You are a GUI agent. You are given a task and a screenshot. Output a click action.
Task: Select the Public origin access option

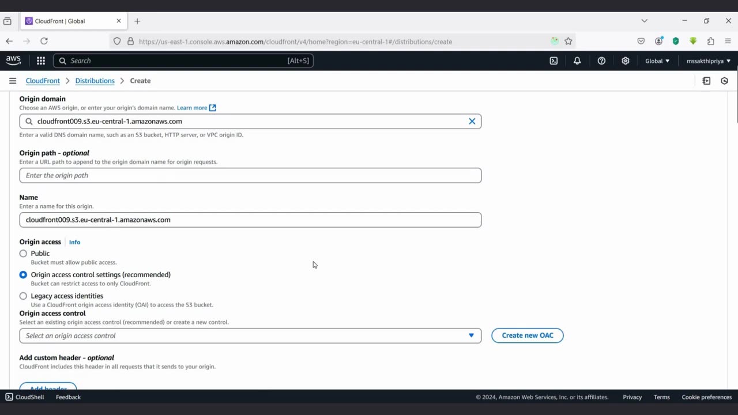pyautogui.click(x=23, y=254)
